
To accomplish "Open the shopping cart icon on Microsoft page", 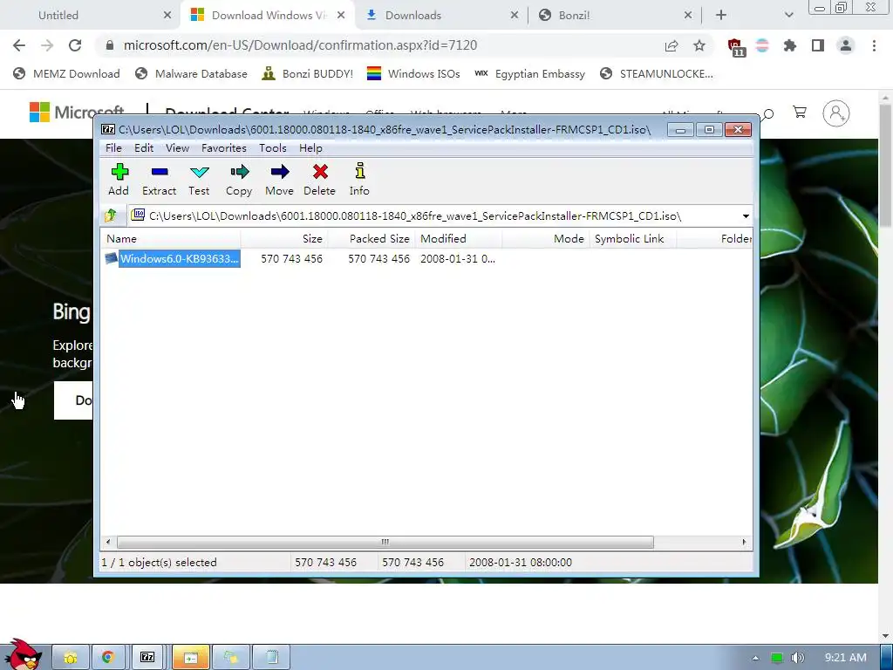I will click(800, 113).
